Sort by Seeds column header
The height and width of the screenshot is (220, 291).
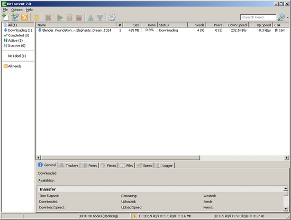(197, 25)
